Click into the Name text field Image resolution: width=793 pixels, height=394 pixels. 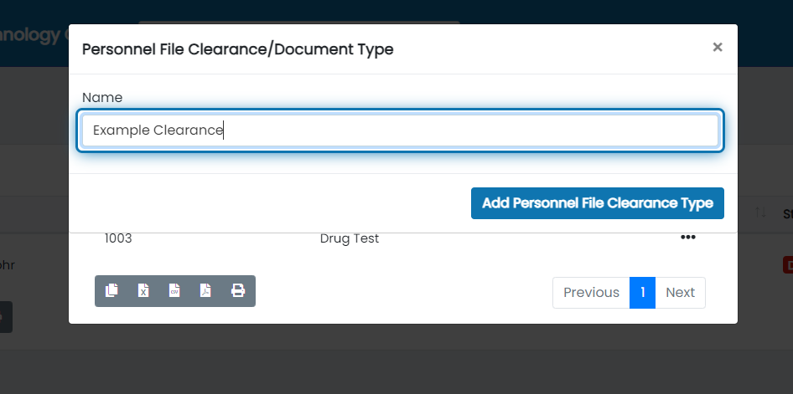400,130
